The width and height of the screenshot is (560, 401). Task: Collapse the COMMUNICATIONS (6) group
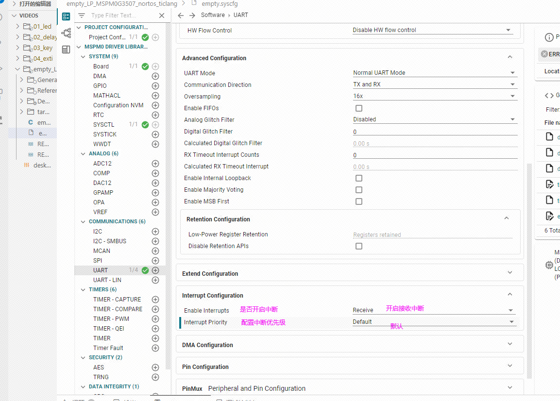click(83, 222)
